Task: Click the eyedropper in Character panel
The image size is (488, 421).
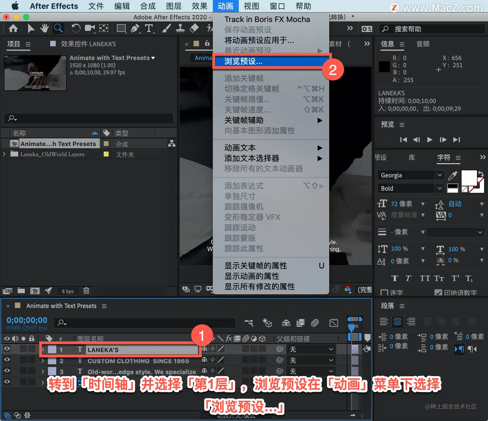Action: (452, 175)
